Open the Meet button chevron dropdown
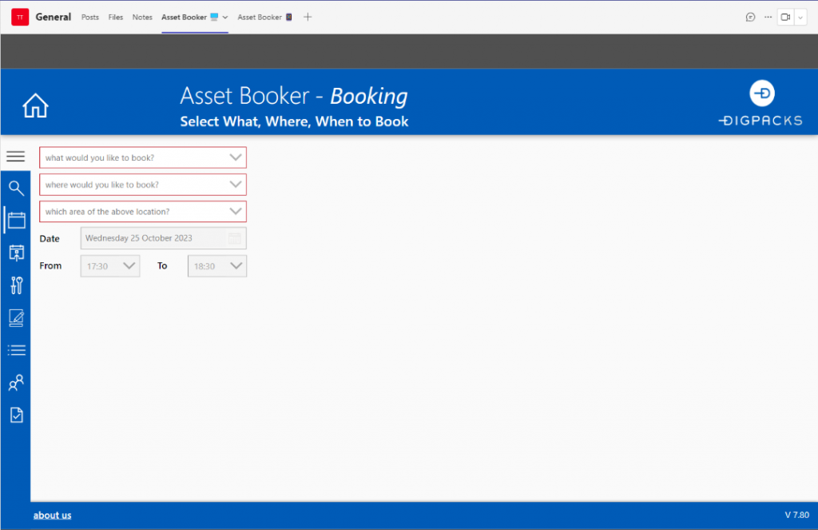The image size is (818, 530). [803, 17]
